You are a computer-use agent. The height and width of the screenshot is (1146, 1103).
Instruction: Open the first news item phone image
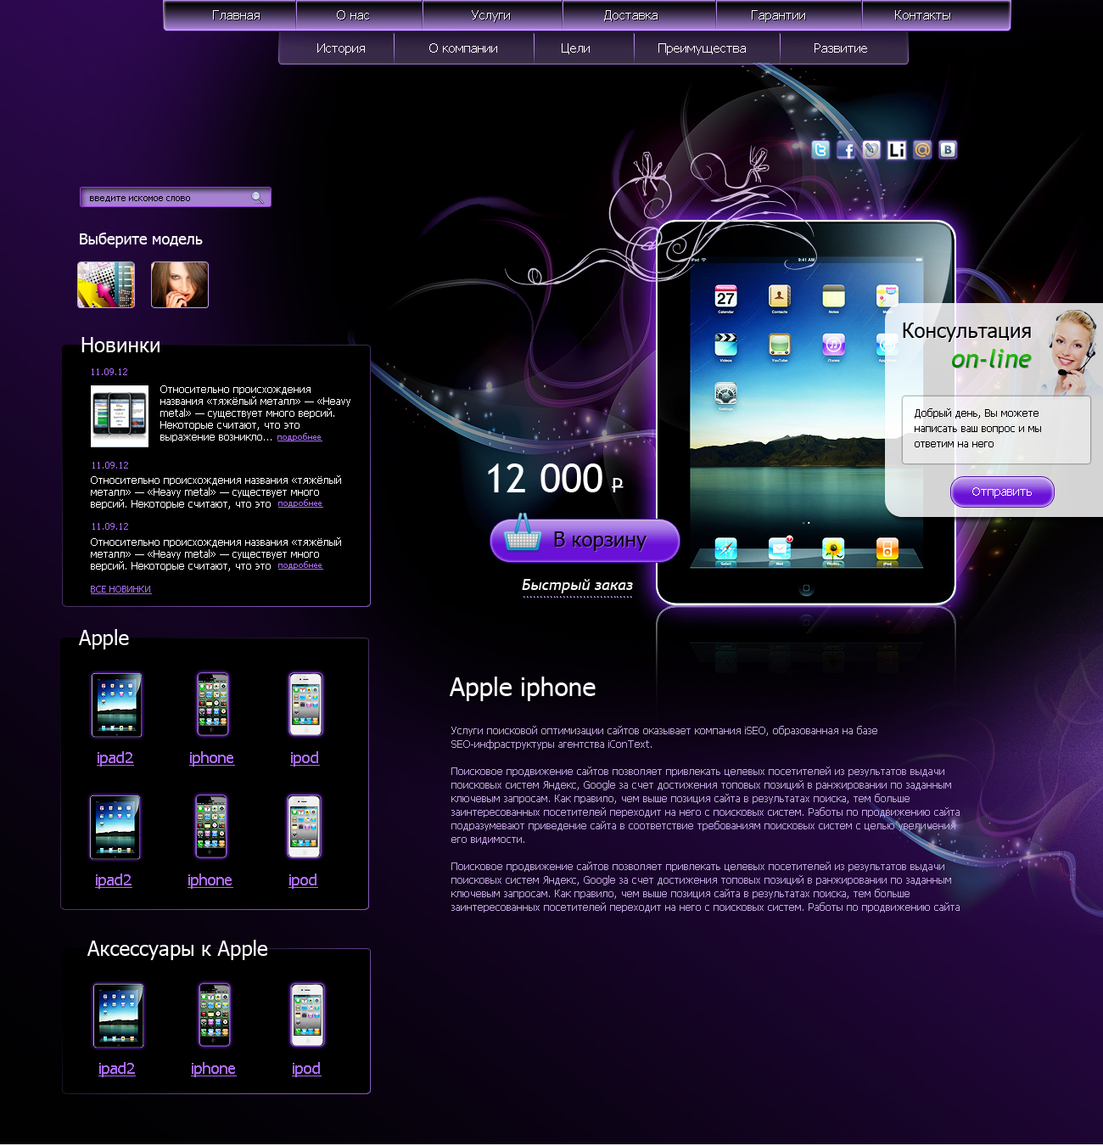tap(120, 416)
